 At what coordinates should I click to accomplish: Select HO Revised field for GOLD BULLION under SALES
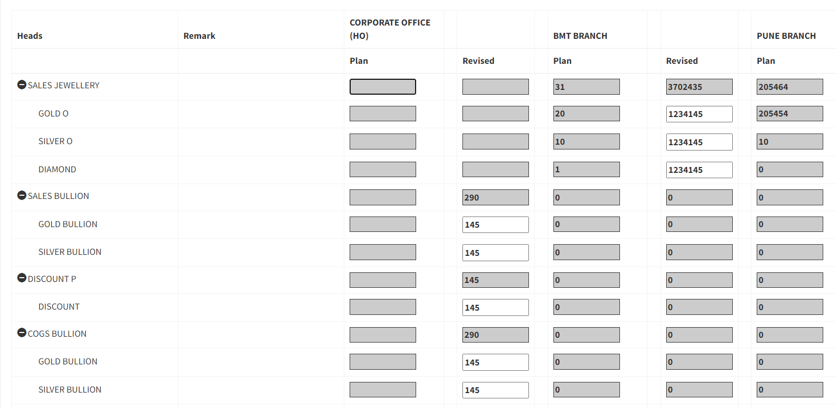pos(495,224)
